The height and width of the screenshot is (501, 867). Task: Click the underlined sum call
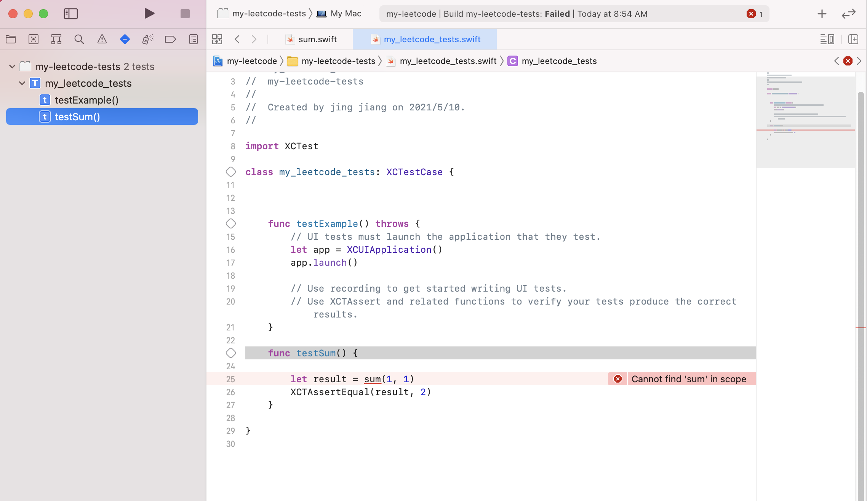[x=373, y=379]
